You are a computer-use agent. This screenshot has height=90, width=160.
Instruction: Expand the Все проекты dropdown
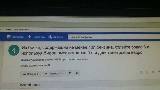tap(21, 29)
